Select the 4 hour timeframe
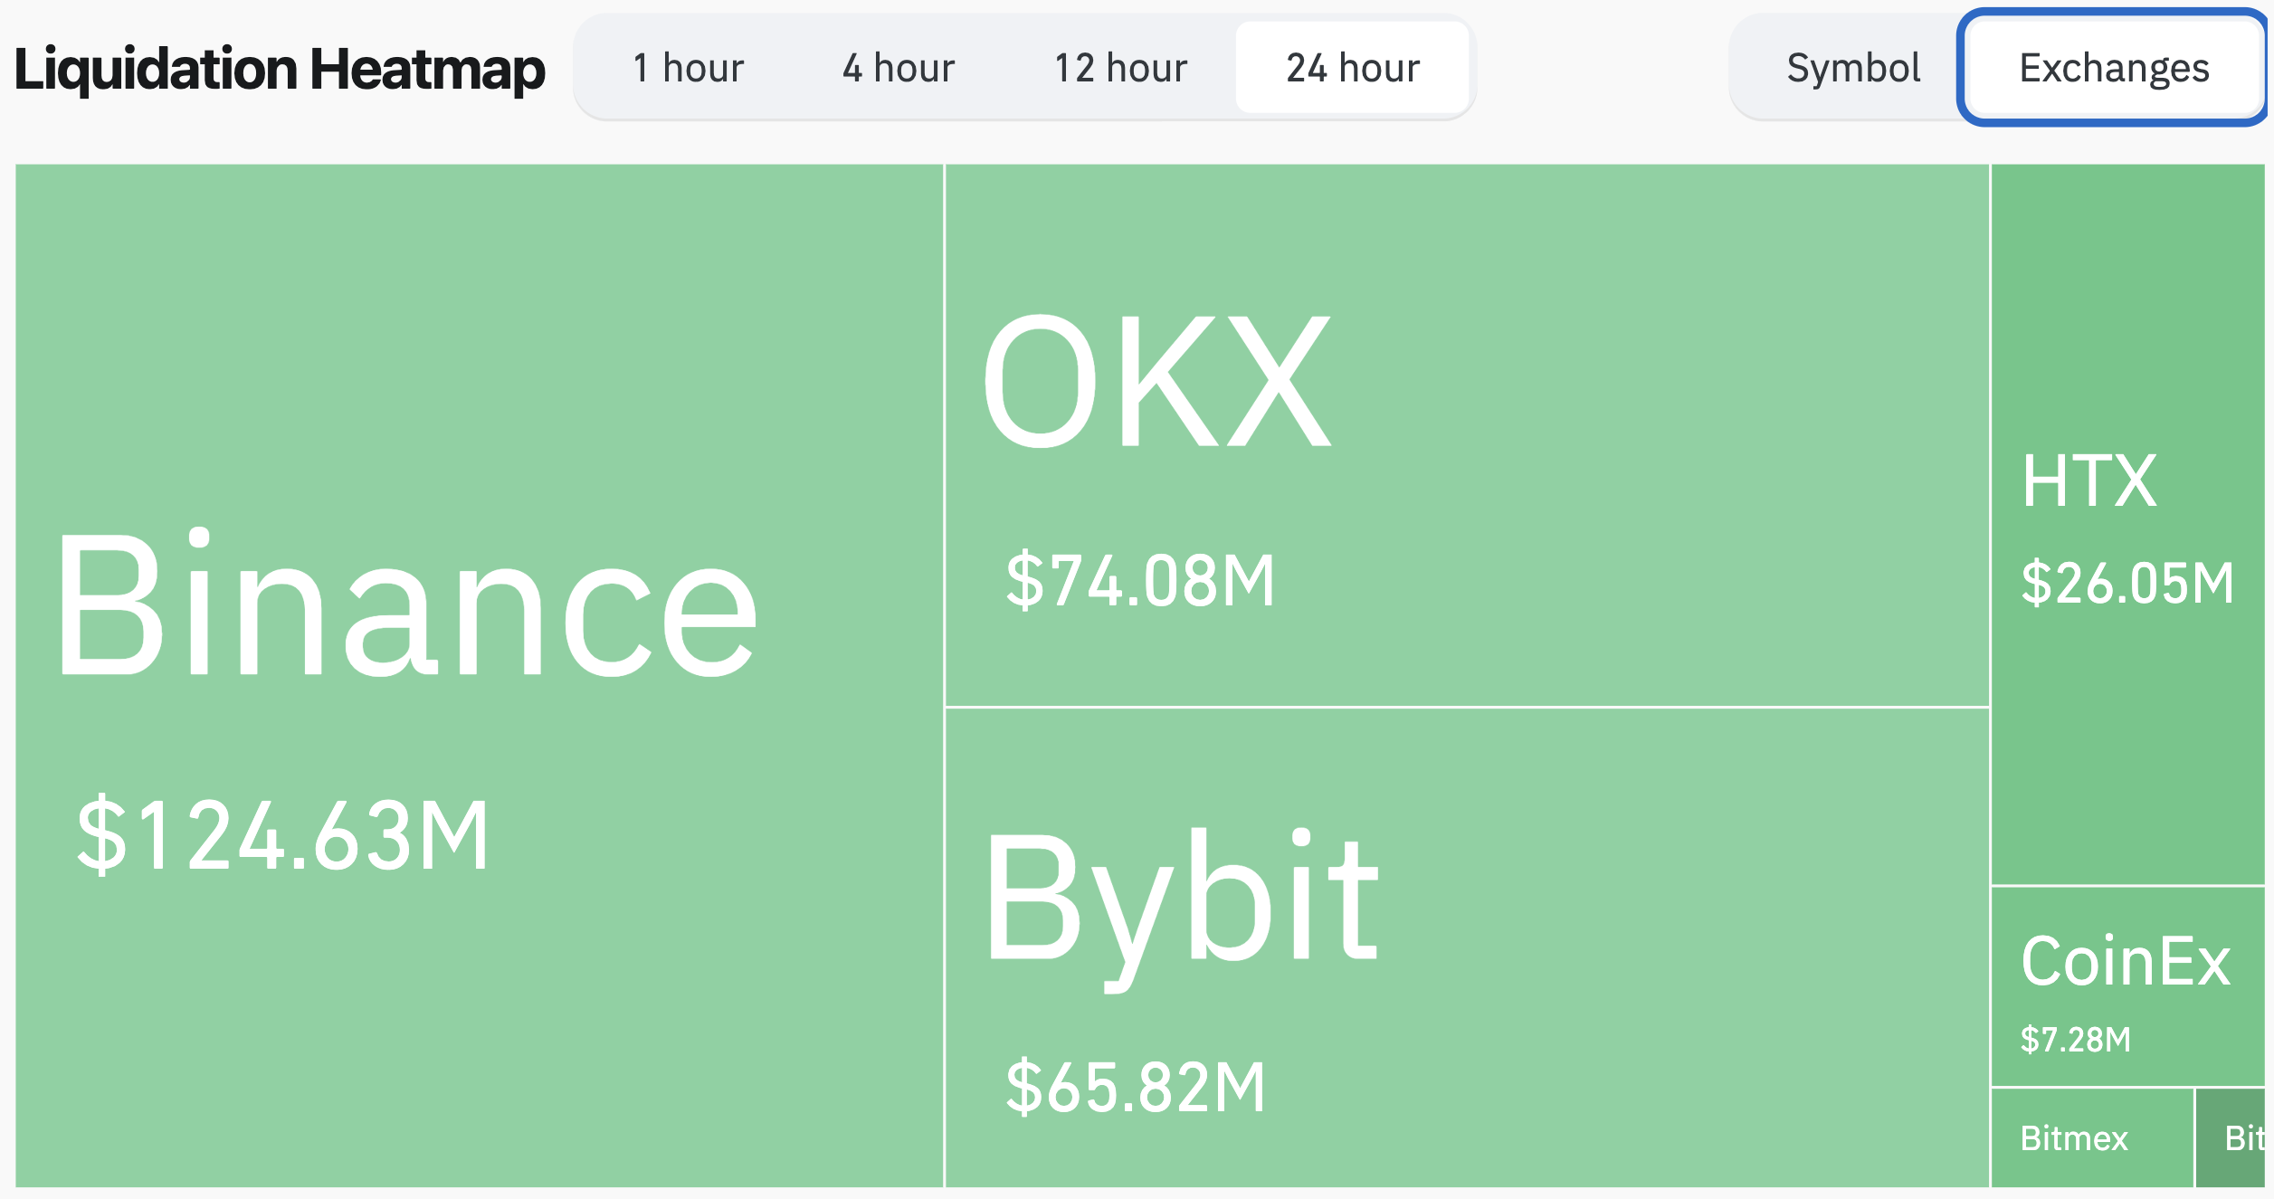This screenshot has height=1199, width=2274. (899, 67)
